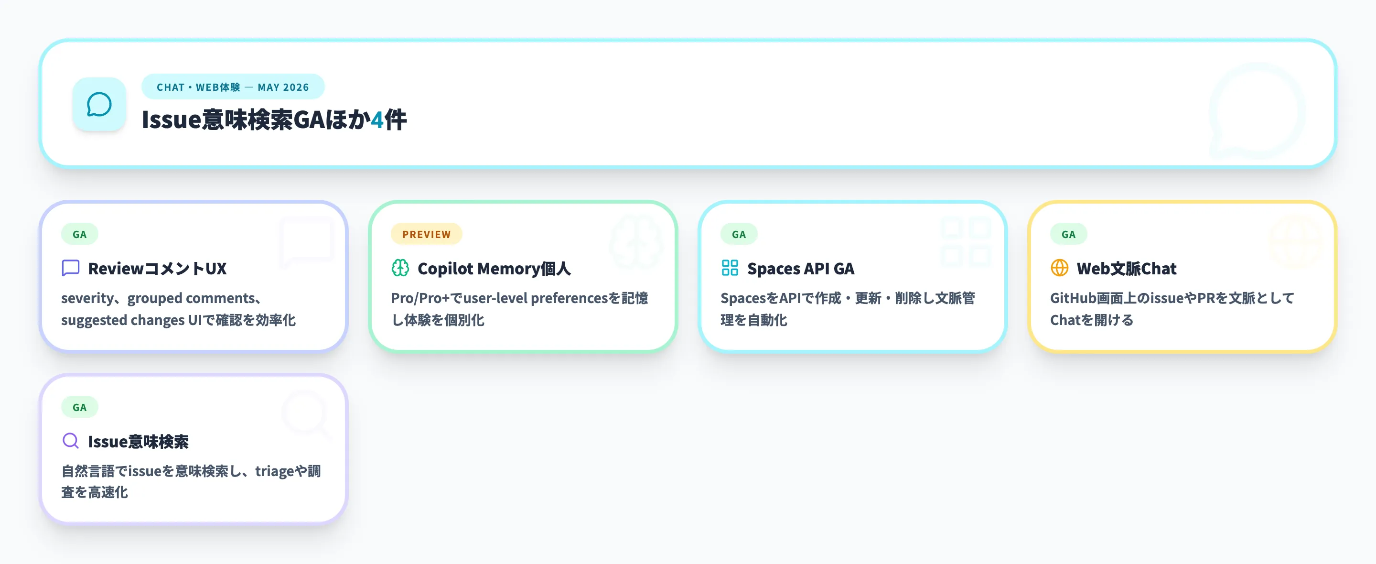
Task: Click the Issue意味検索 card description text
Action: 191,481
